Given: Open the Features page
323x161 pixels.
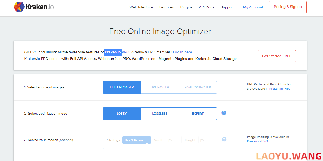Looking at the screenshot, I should [x=166, y=7].
